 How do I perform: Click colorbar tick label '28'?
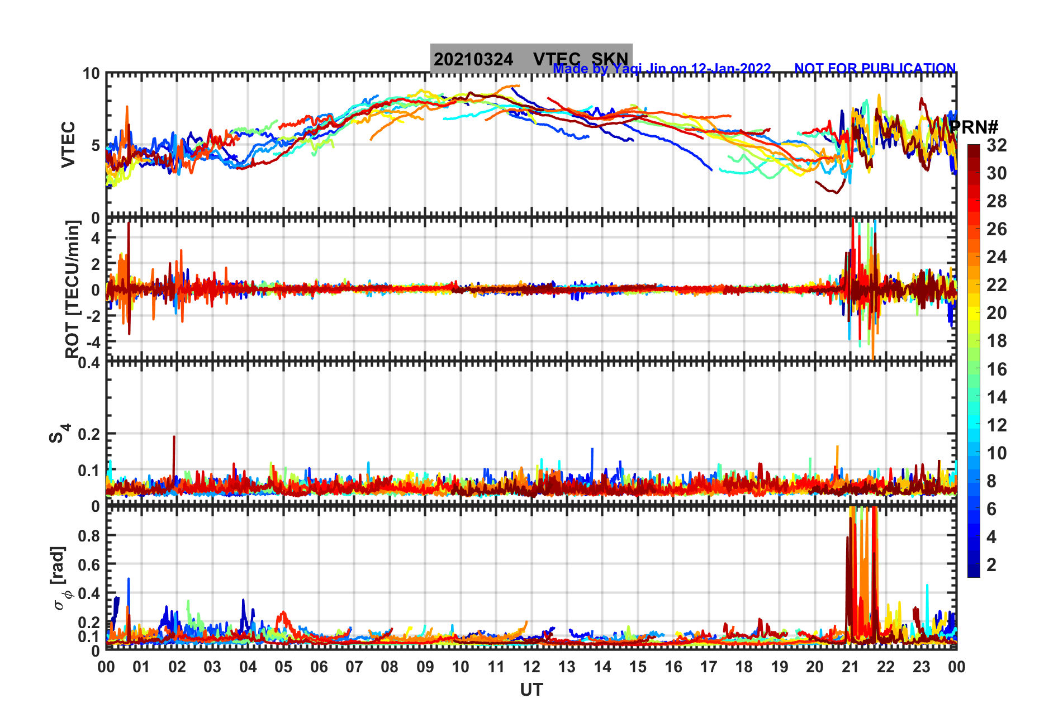(996, 201)
